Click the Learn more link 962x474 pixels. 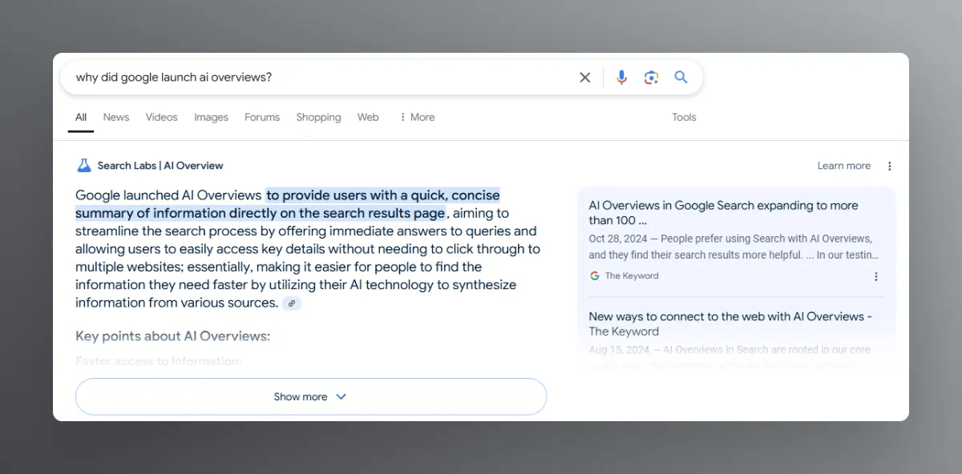[x=843, y=166]
